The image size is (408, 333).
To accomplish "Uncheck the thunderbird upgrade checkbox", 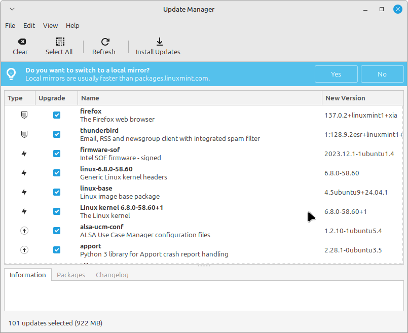I will tap(57, 134).
